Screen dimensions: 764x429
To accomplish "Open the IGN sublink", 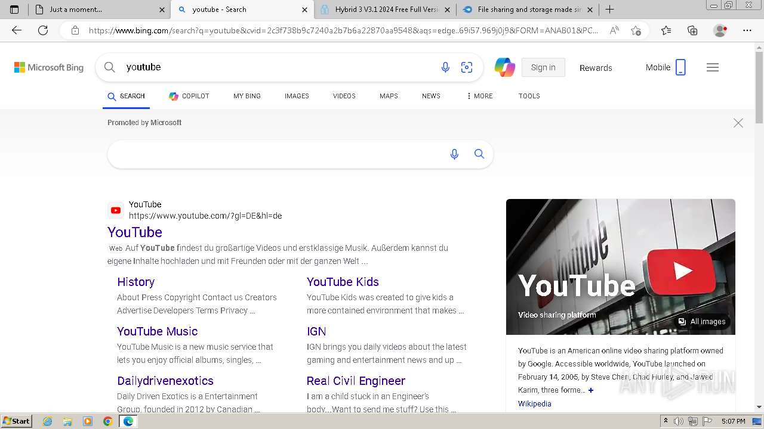I will point(316,331).
